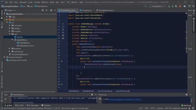Open Project panel settings gear
196x110 pixels.
[51, 10]
